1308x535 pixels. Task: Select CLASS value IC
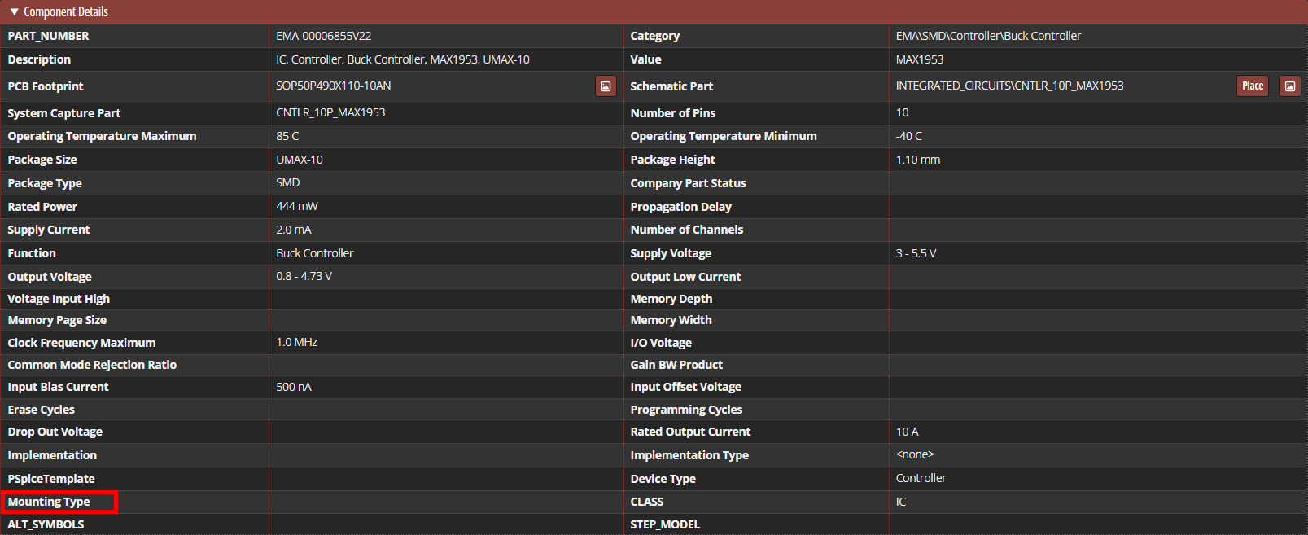point(900,502)
